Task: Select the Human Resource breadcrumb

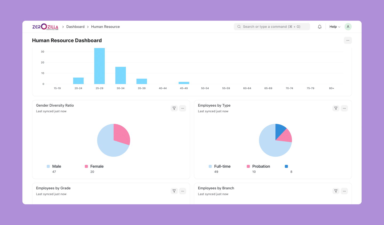Action: [x=105, y=27]
